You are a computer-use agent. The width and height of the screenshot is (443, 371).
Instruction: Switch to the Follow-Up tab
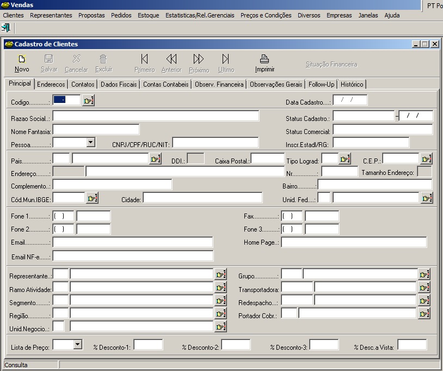(321, 84)
